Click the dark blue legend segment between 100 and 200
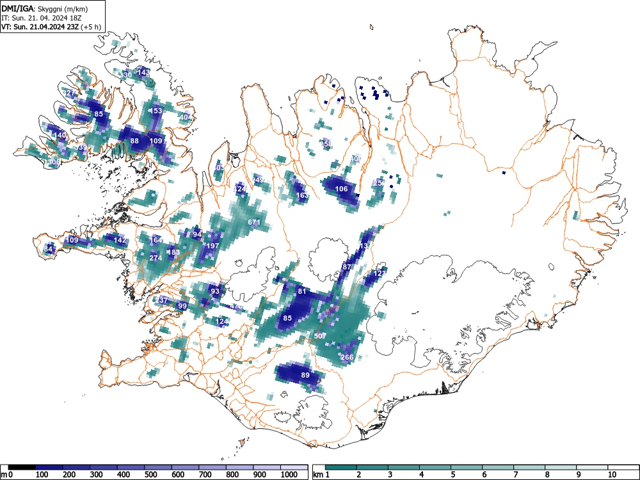The height and width of the screenshot is (480, 640). (49, 467)
